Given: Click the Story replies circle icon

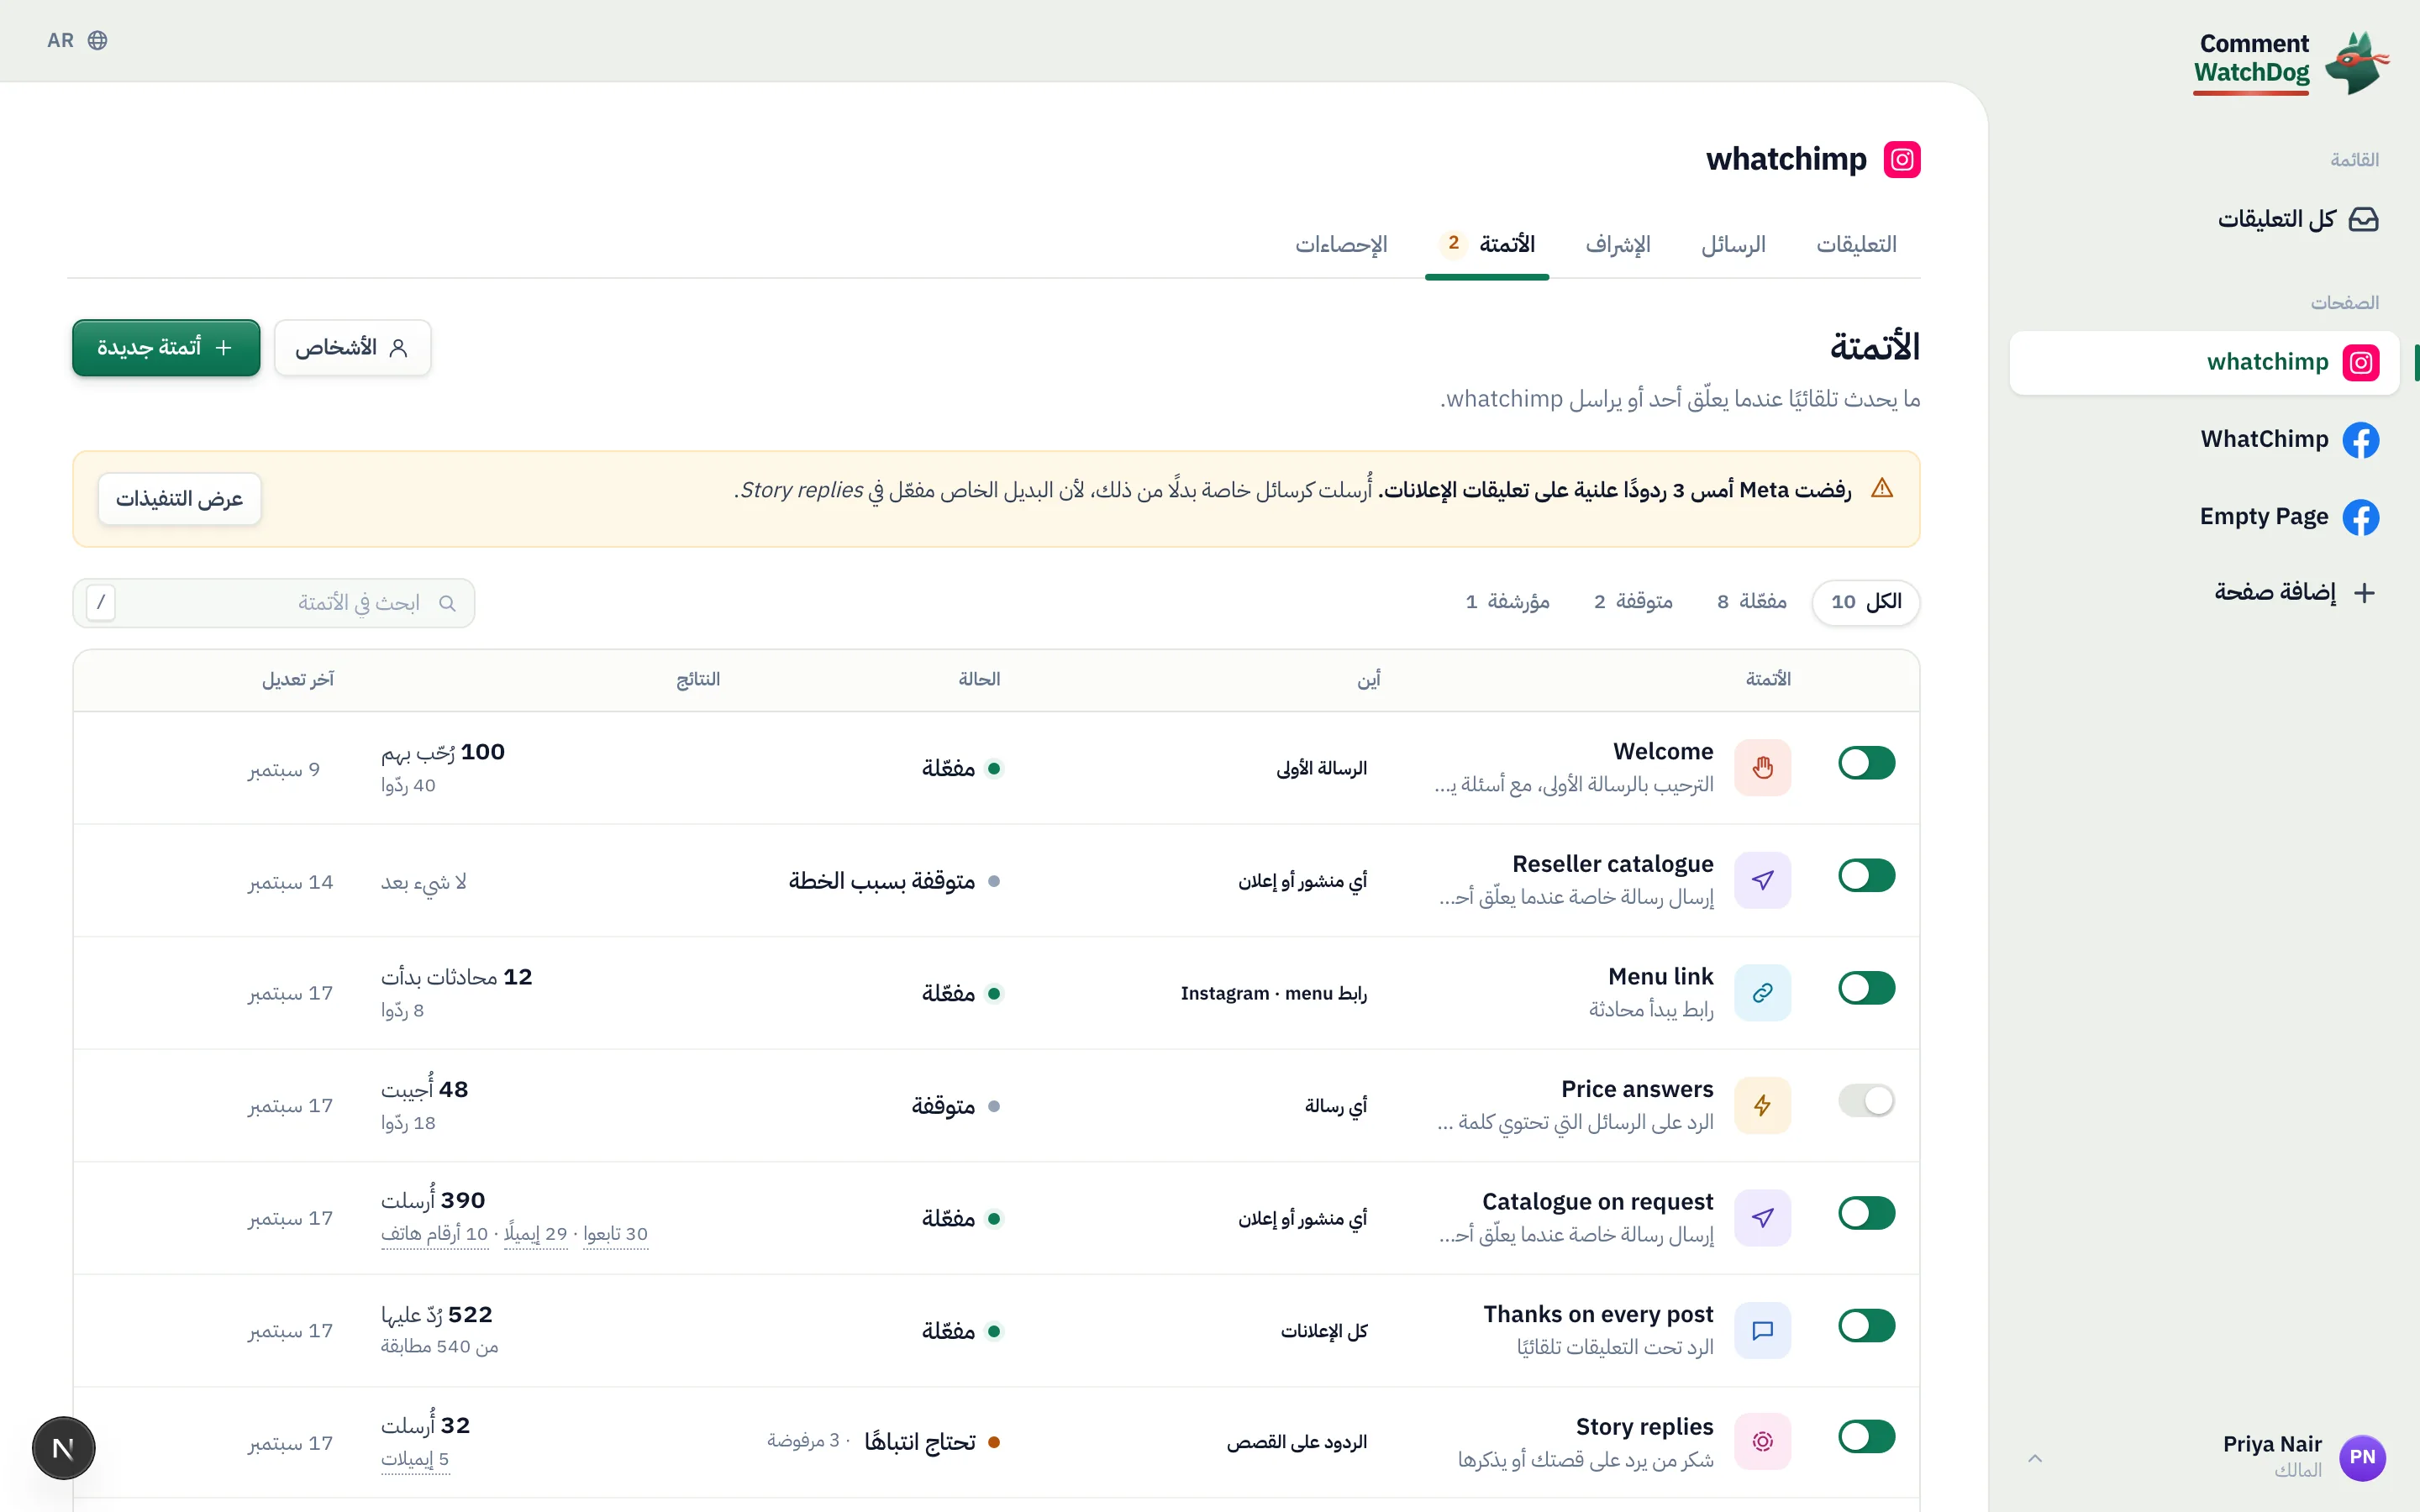Looking at the screenshot, I should click(x=1762, y=1442).
